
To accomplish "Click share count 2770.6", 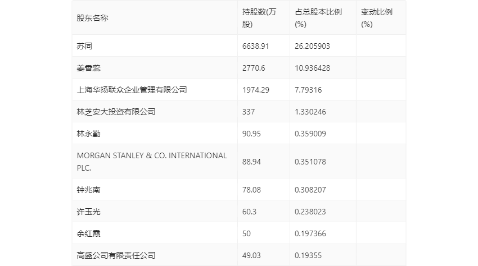I will click(254, 68).
